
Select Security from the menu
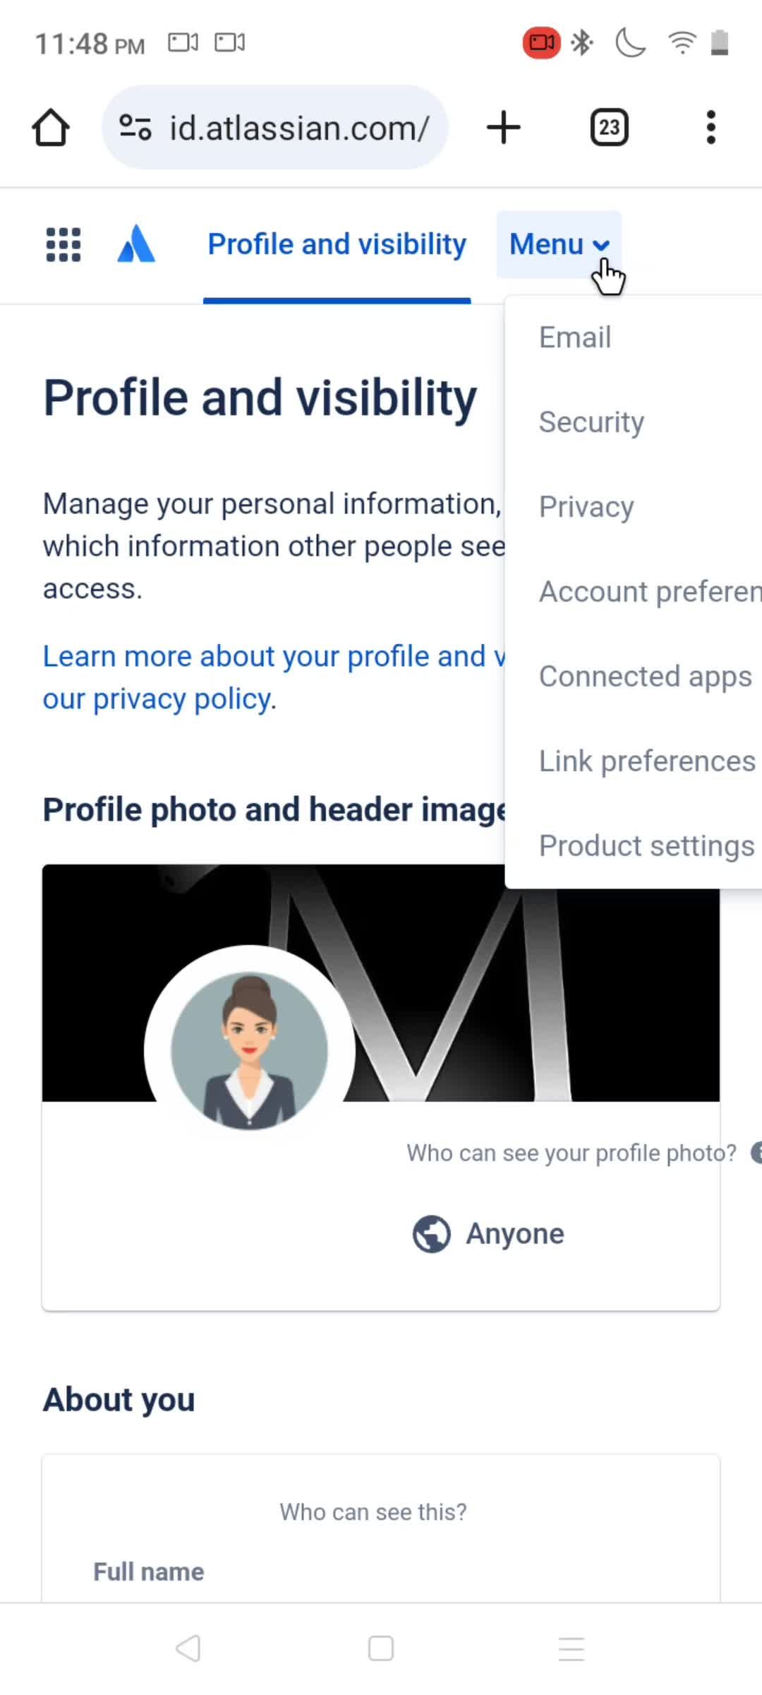coord(591,422)
